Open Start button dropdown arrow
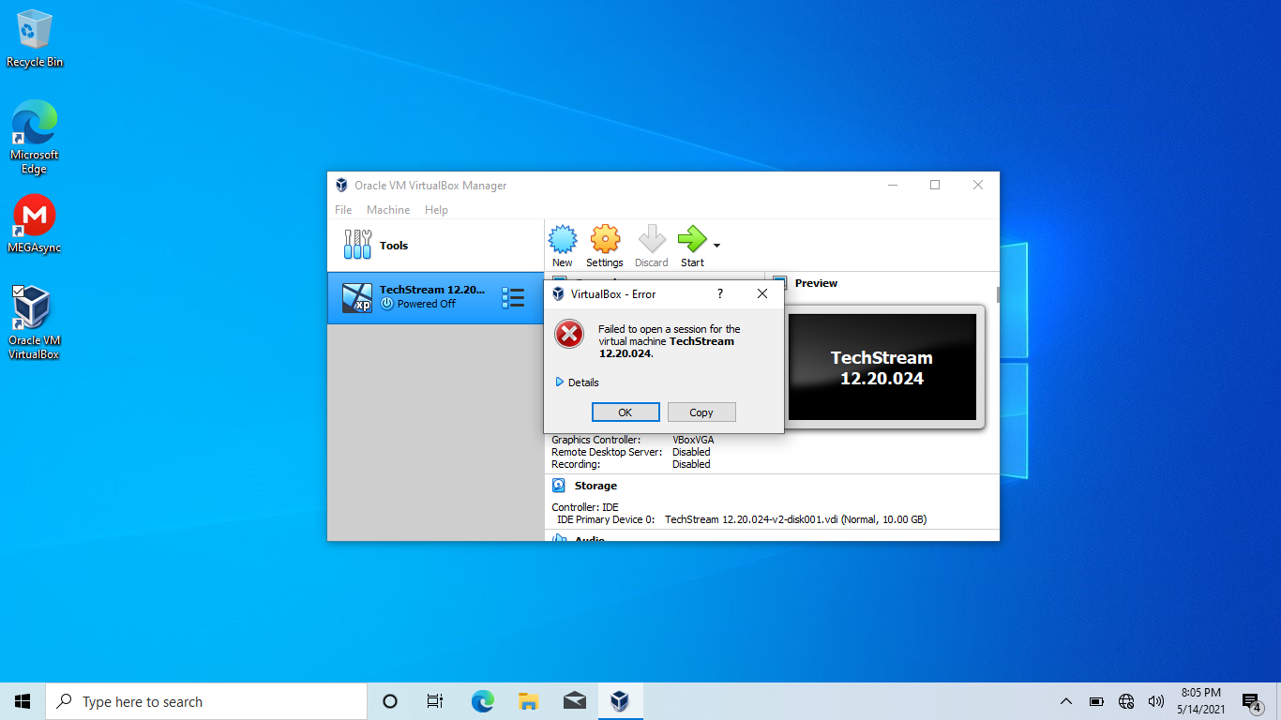This screenshot has width=1281, height=720. tap(716, 246)
